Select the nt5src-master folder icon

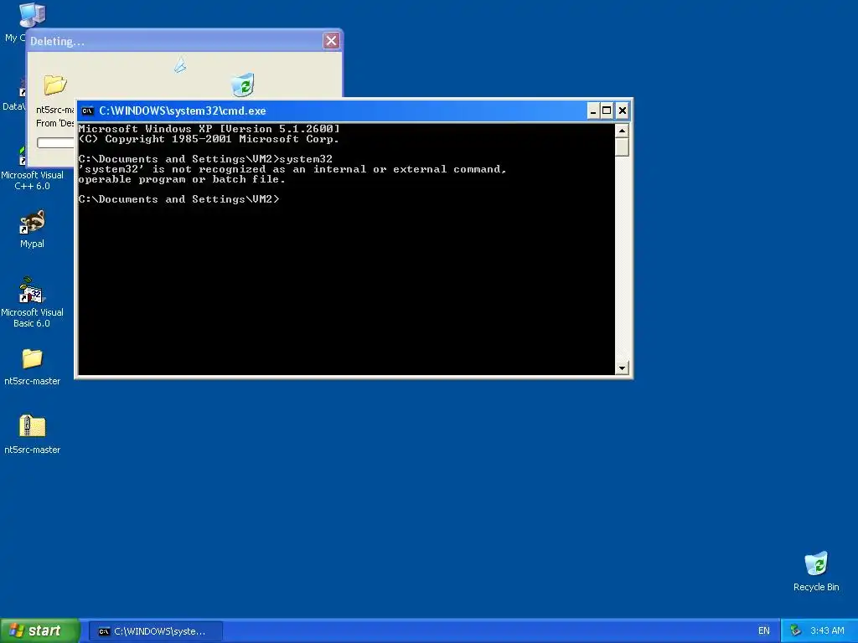click(x=33, y=358)
